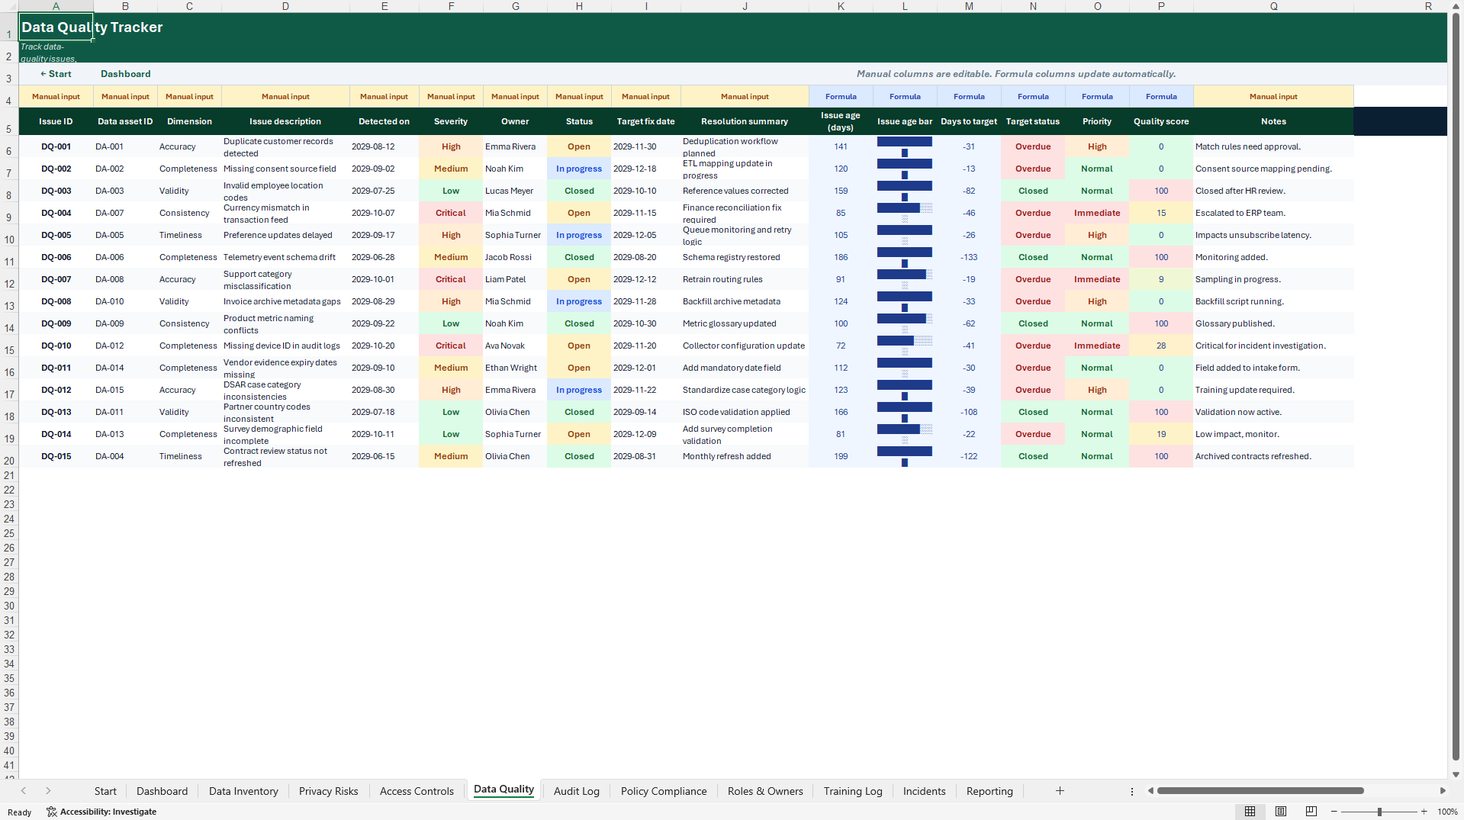Select the 'Formula' label above Priority
The image size is (1464, 820).
tap(1097, 97)
